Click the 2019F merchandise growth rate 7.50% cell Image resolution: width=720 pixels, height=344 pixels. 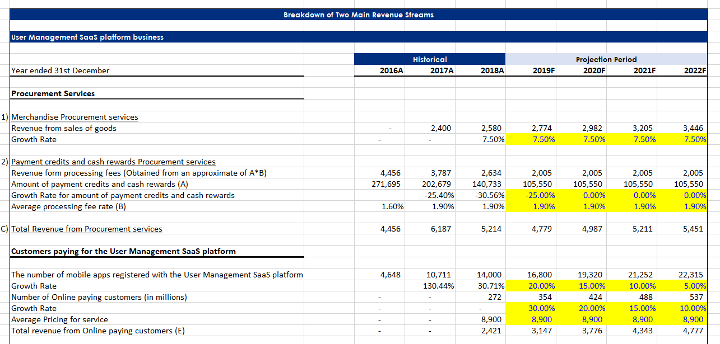pyautogui.click(x=543, y=139)
